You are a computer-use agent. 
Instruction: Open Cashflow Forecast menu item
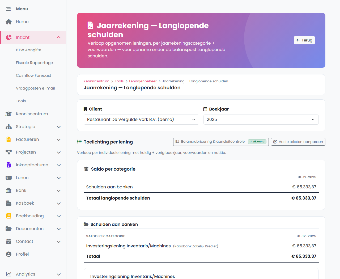[x=34, y=76]
